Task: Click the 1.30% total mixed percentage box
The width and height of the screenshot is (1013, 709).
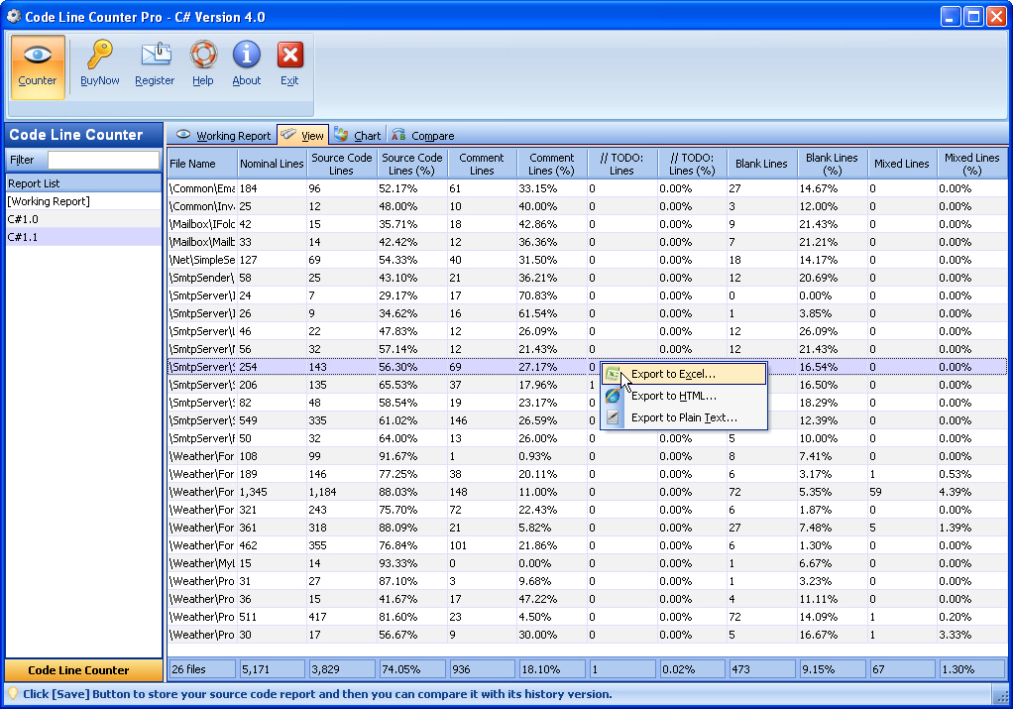Action: tap(972, 669)
